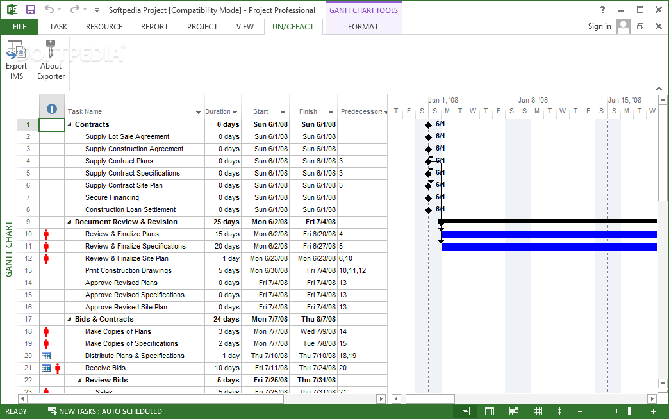
Task: Click the Undo arrow icon
Action: (49, 10)
